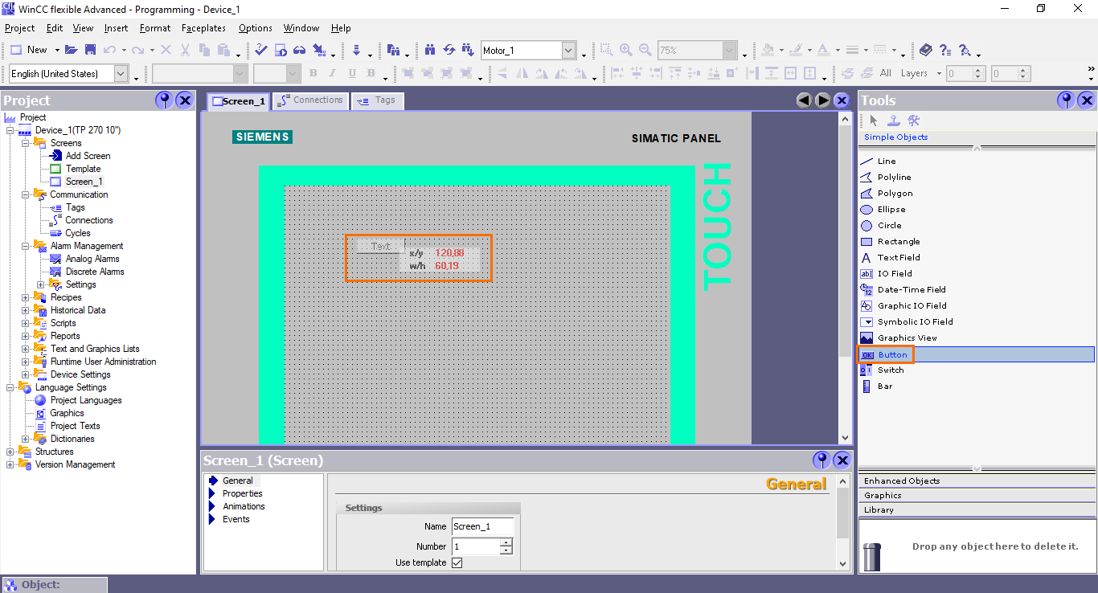
Task: Pin the Project panel
Action: coord(165,100)
